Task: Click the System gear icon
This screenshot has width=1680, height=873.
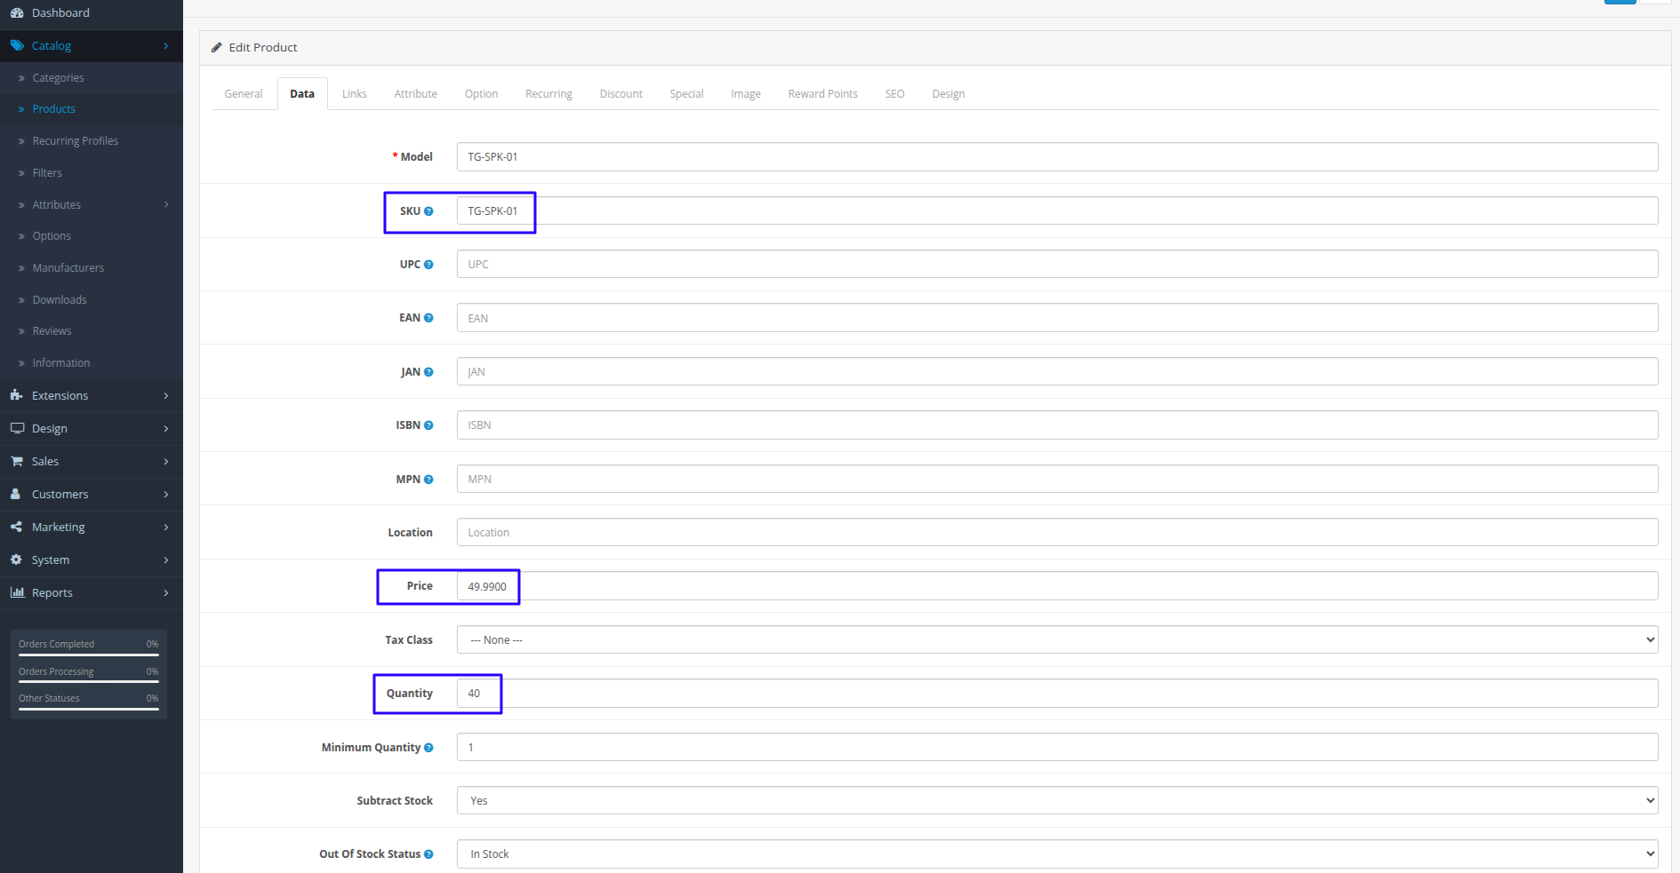Action: coord(16,560)
